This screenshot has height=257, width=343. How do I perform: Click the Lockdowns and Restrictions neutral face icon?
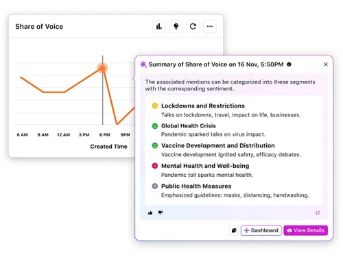click(x=155, y=106)
